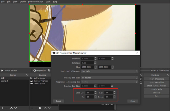
Task: Open the File menu
Action: [3, 2]
